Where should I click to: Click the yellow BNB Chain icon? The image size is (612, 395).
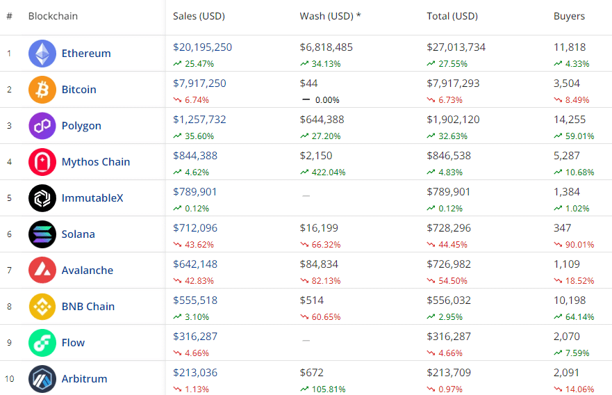[42, 307]
